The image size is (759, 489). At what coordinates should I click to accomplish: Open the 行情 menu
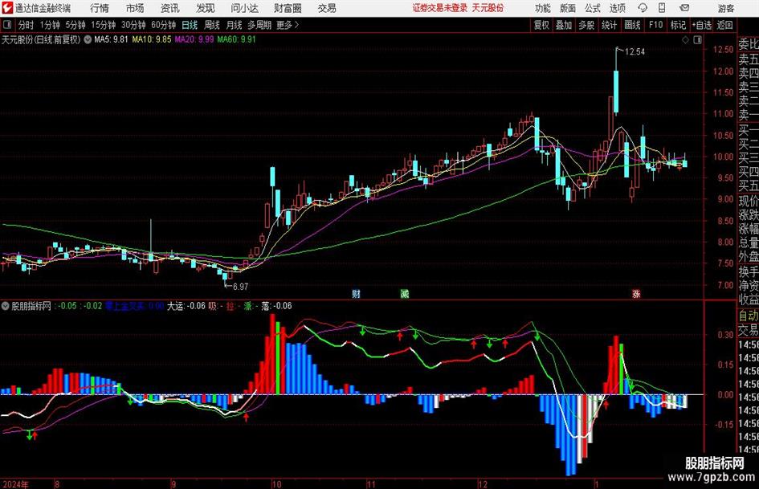pyautogui.click(x=100, y=8)
